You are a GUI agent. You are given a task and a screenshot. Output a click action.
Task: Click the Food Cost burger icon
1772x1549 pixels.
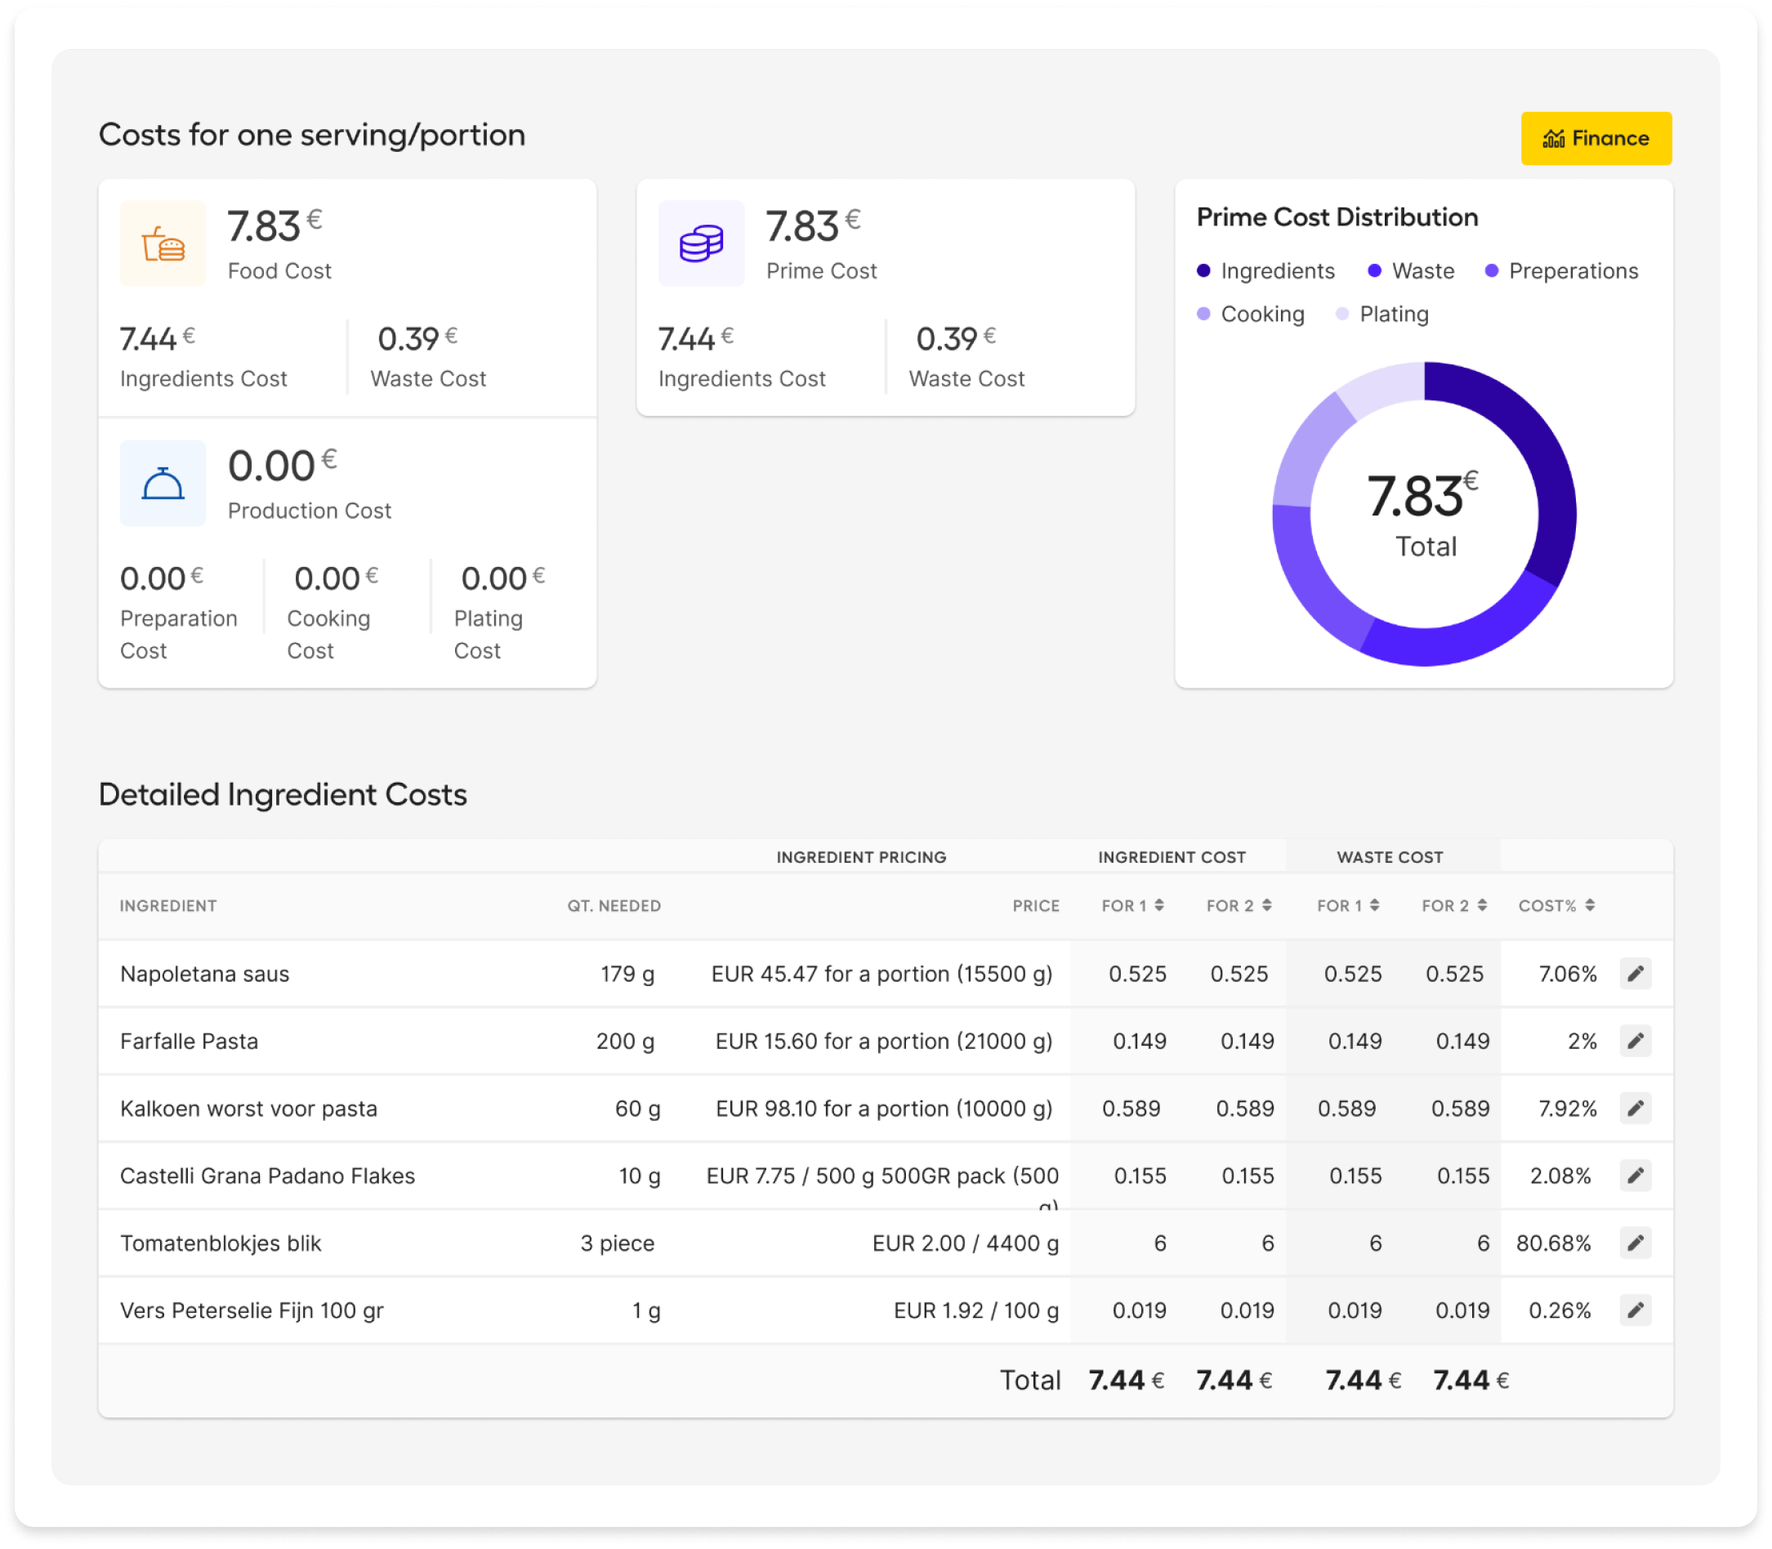tap(163, 243)
